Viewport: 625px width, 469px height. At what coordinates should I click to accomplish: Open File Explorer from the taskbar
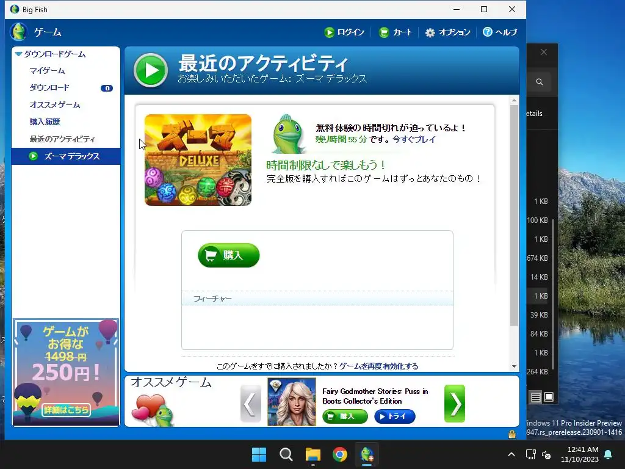[x=313, y=454]
